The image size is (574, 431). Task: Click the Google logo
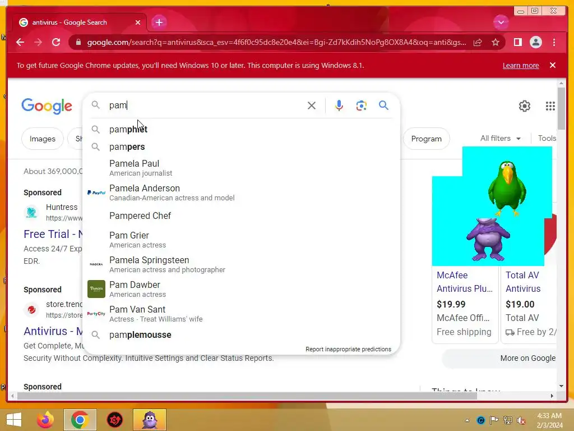click(47, 106)
